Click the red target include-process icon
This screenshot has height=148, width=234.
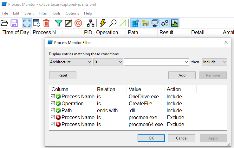pyautogui.click(x=78, y=23)
